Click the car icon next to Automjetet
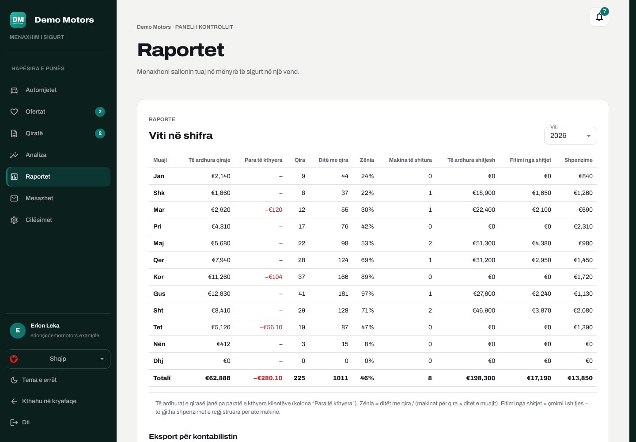 coord(14,90)
